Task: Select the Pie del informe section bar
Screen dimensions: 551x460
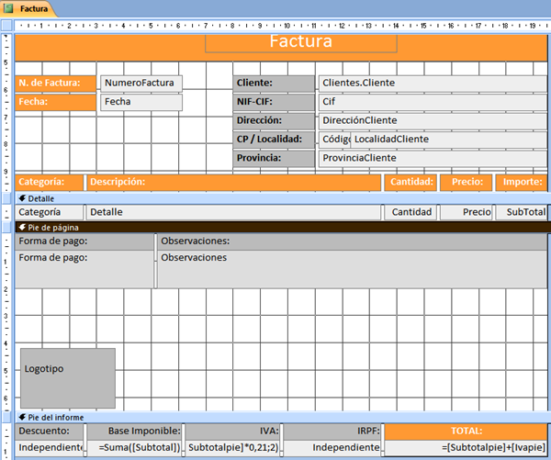Action: click(275, 417)
